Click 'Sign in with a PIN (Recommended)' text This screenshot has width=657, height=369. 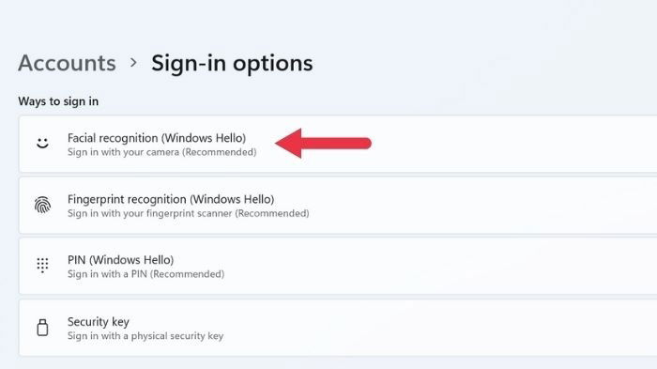(x=145, y=274)
